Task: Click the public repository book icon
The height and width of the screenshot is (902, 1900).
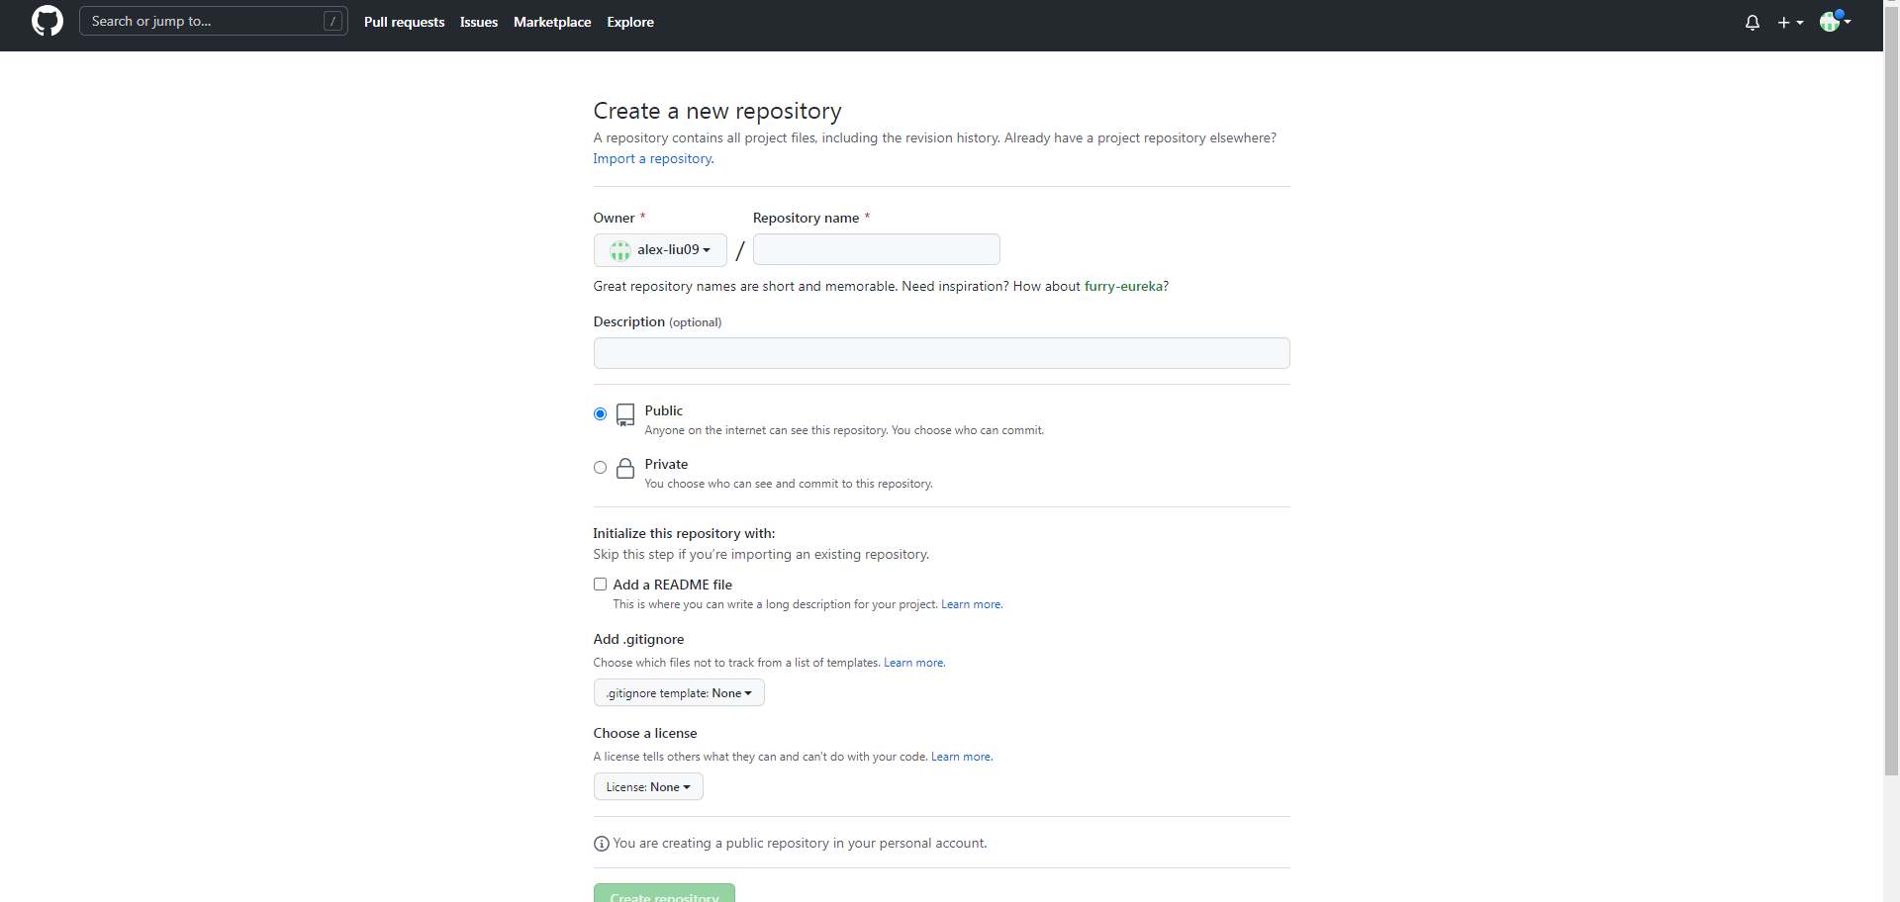Action: tap(624, 414)
